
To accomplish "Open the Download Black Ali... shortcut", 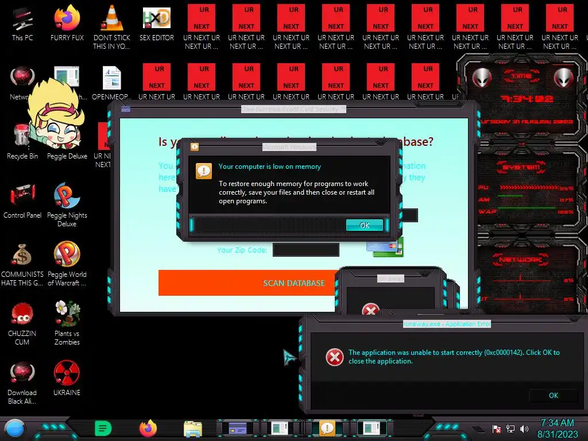I will (22, 382).
